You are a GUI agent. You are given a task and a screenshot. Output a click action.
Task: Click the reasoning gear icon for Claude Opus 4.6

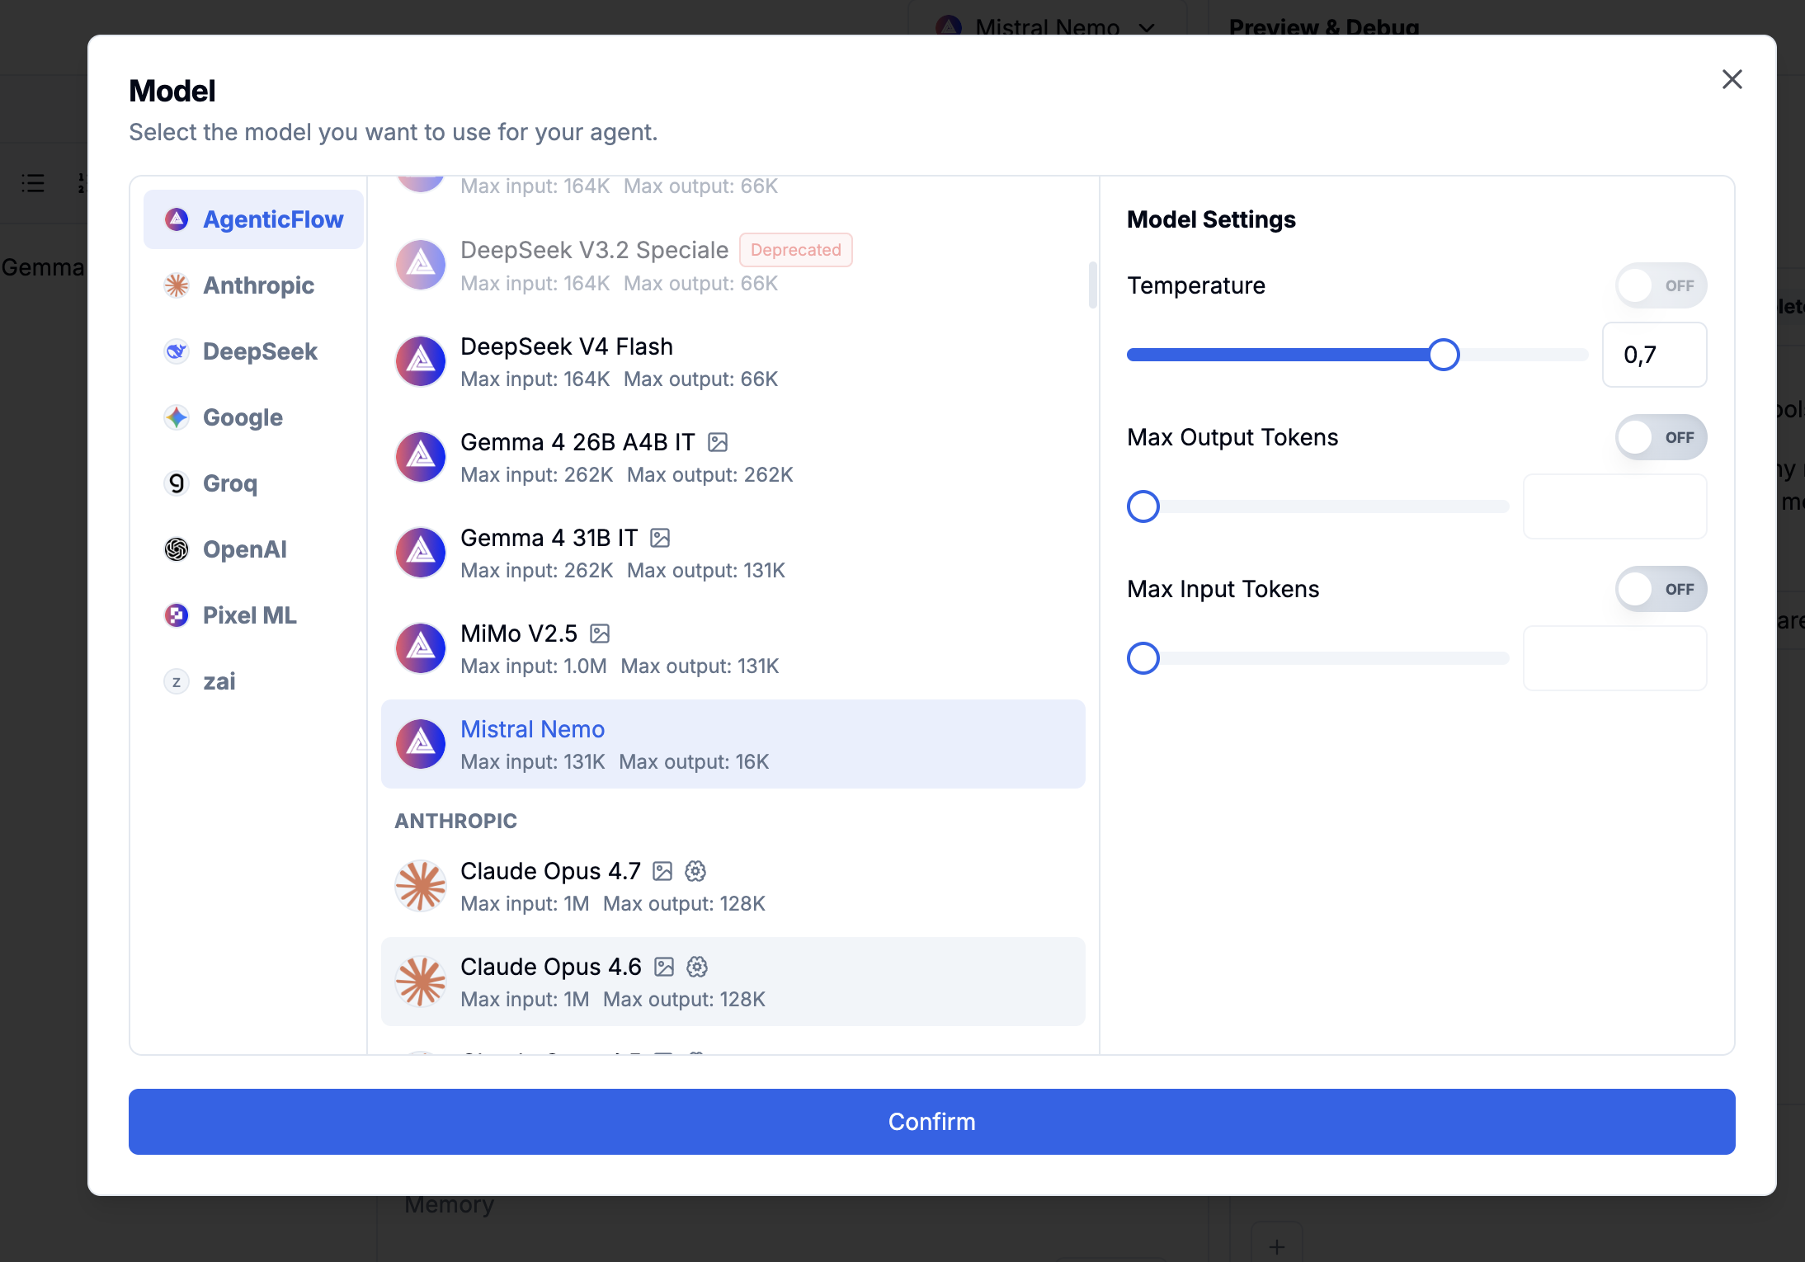point(697,967)
